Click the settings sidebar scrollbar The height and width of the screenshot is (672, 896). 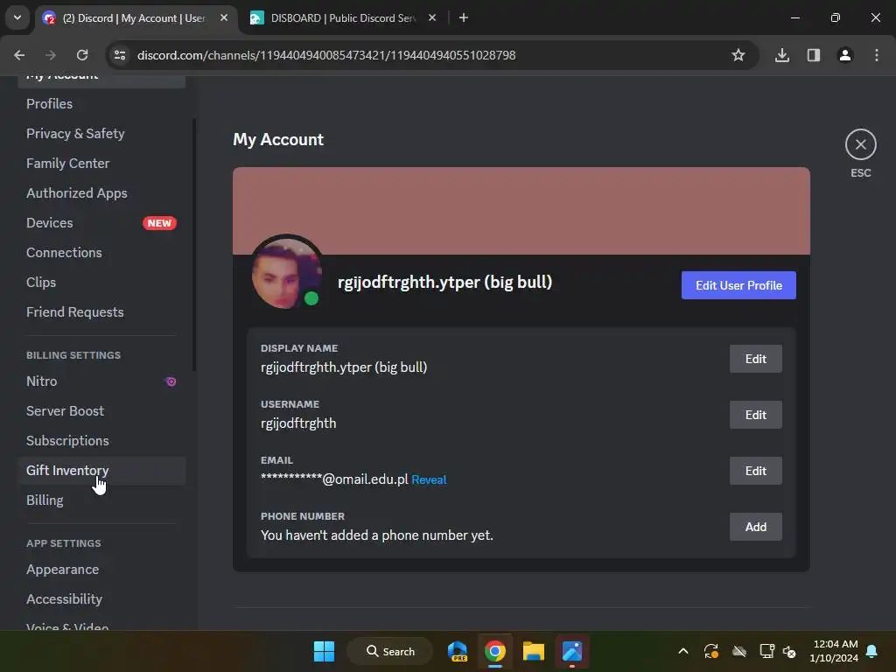click(194, 245)
